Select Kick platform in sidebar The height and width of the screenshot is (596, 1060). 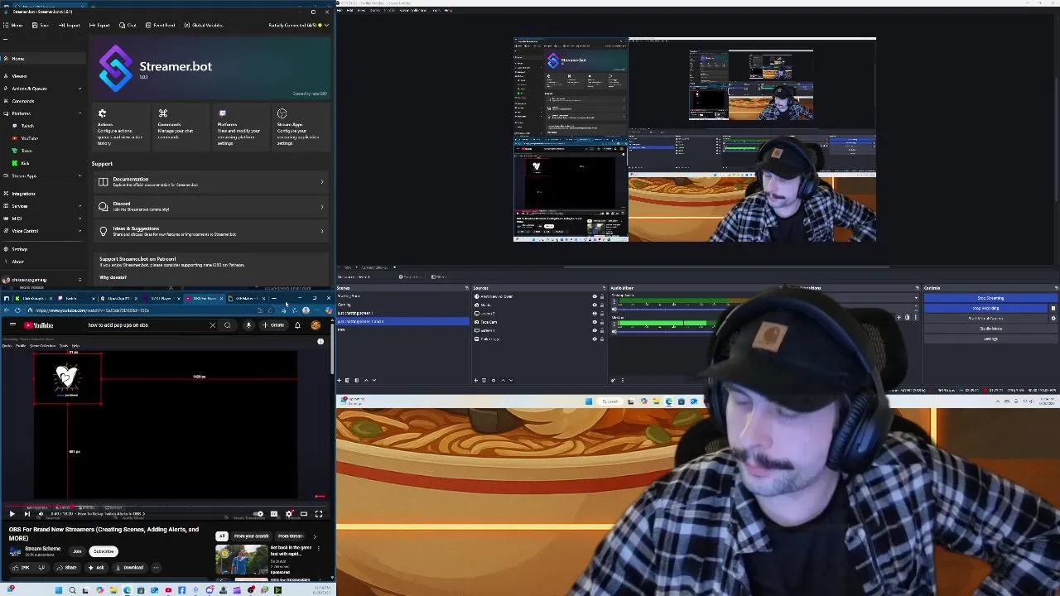pos(25,163)
